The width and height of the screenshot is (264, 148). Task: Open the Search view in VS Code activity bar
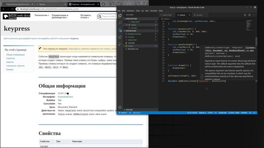pyautogui.click(x=120, y=23)
